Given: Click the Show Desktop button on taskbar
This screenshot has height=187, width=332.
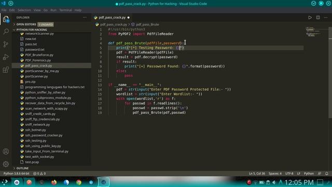Looking at the screenshot, I should click(320, 182).
